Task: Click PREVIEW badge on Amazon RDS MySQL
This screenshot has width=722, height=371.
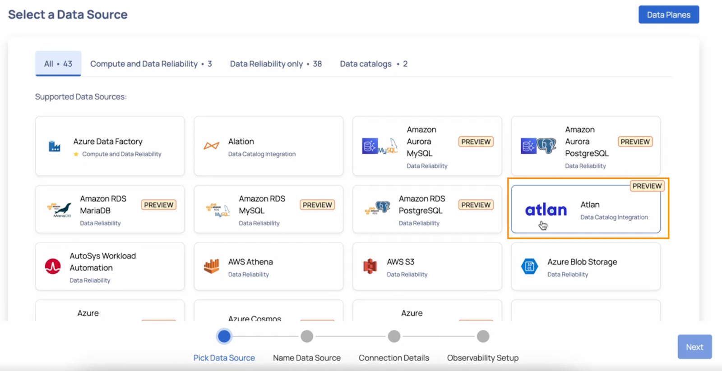Action: pyautogui.click(x=317, y=205)
